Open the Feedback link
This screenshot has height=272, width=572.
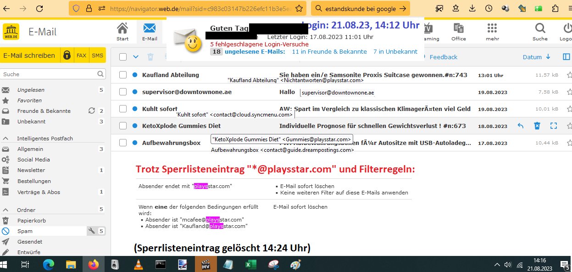tap(444, 57)
